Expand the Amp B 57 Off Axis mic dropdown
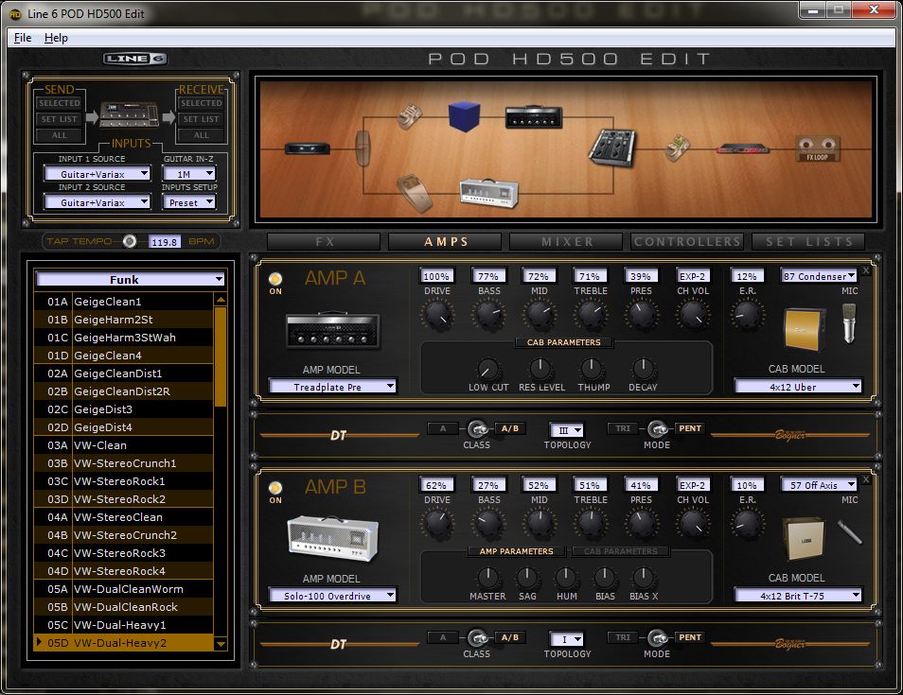The image size is (903, 695). (820, 485)
